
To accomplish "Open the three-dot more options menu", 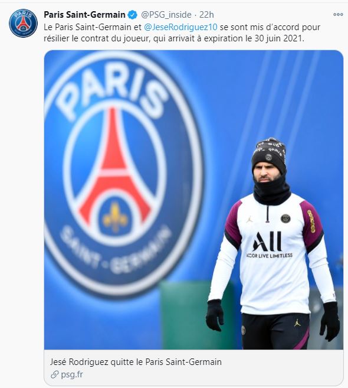I will pyautogui.click(x=338, y=14).
